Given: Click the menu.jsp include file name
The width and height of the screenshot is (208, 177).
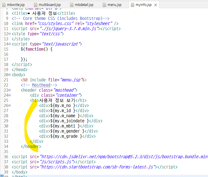Looking at the screenshot, I should (71, 80).
